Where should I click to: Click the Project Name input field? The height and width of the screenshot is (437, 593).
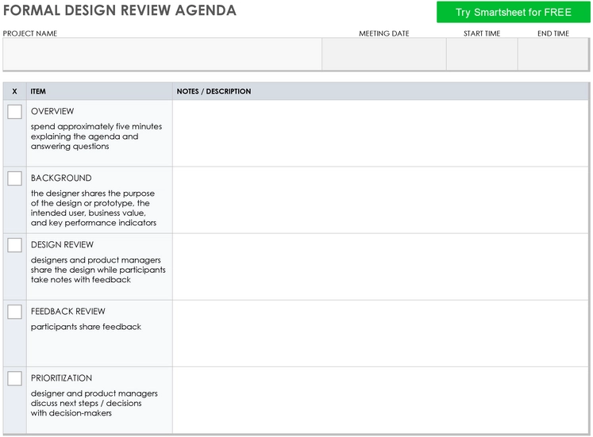[162, 54]
